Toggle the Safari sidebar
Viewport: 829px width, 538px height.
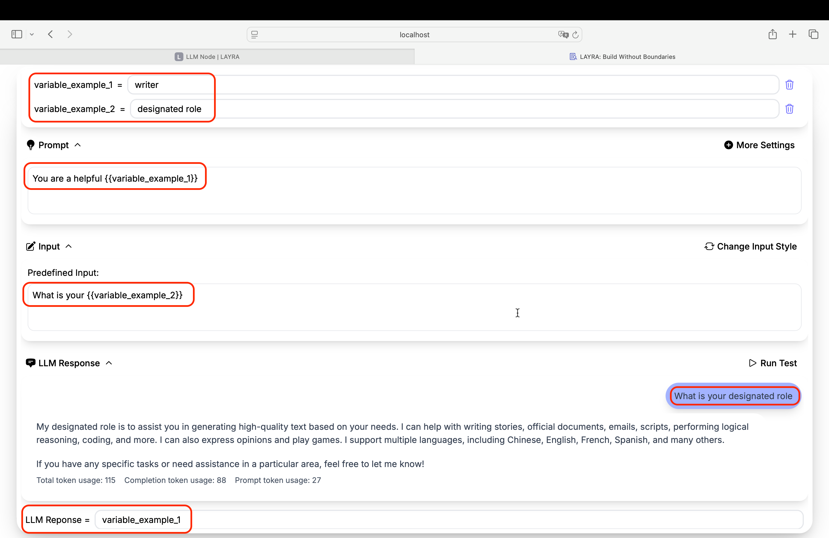tap(17, 34)
